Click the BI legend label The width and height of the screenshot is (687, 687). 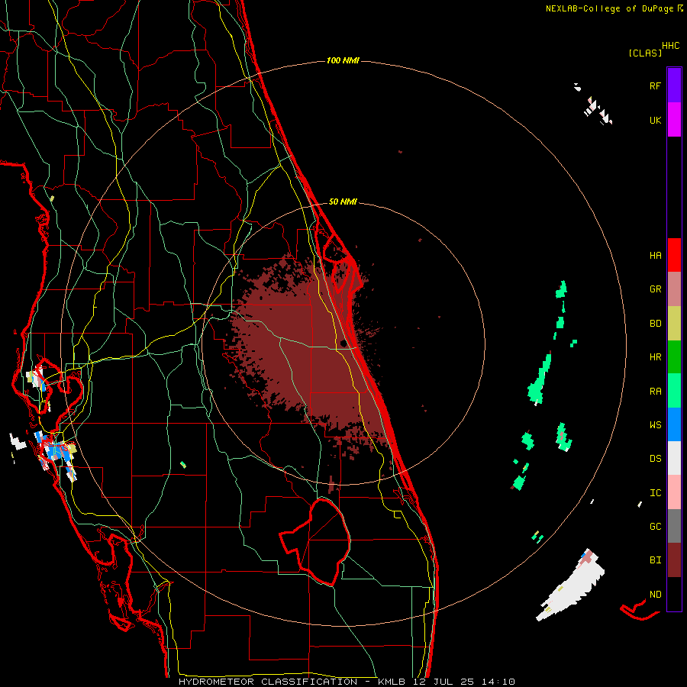[x=655, y=560]
